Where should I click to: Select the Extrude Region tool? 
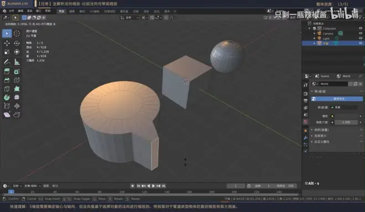pyautogui.click(x=7, y=72)
